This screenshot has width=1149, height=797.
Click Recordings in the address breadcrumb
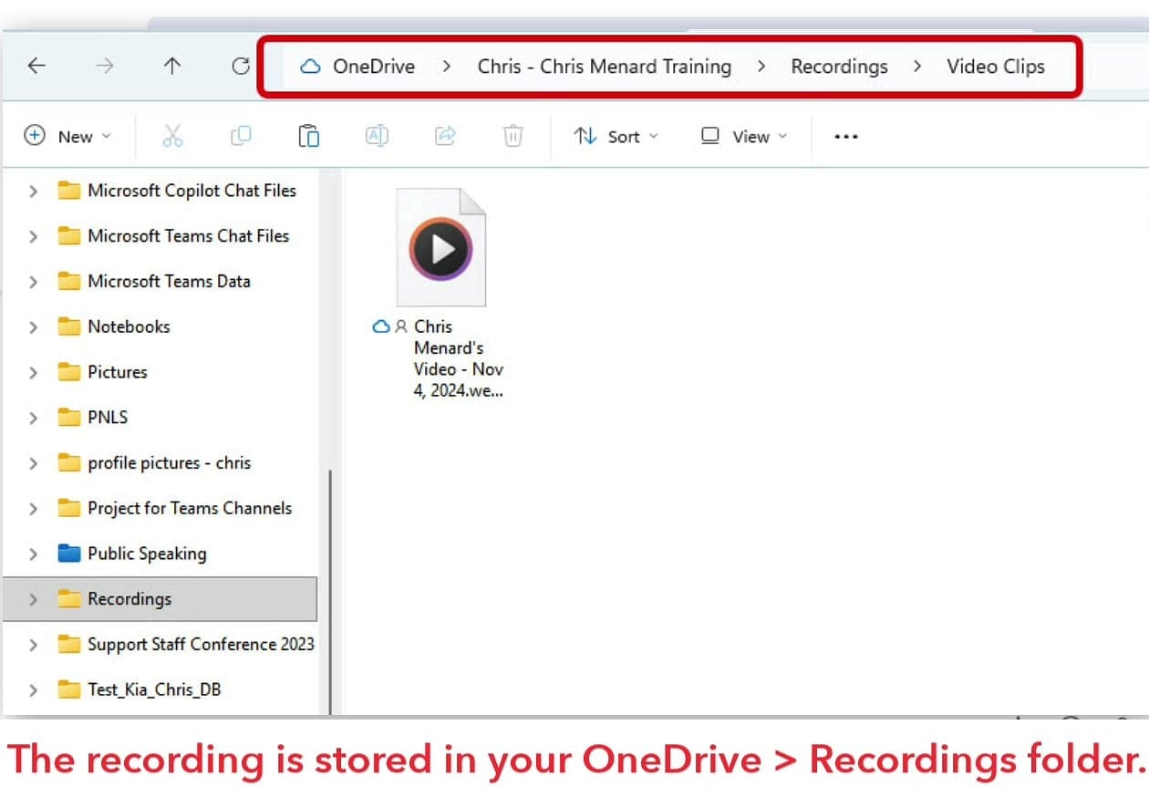pyautogui.click(x=839, y=67)
